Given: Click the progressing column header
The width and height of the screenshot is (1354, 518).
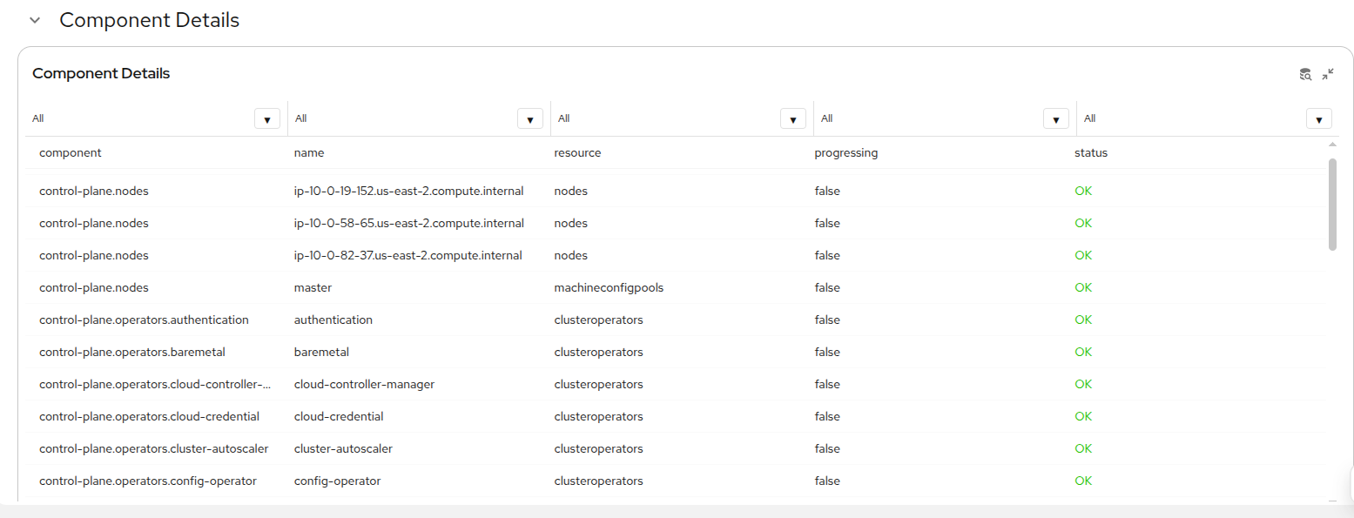Looking at the screenshot, I should click(x=845, y=153).
